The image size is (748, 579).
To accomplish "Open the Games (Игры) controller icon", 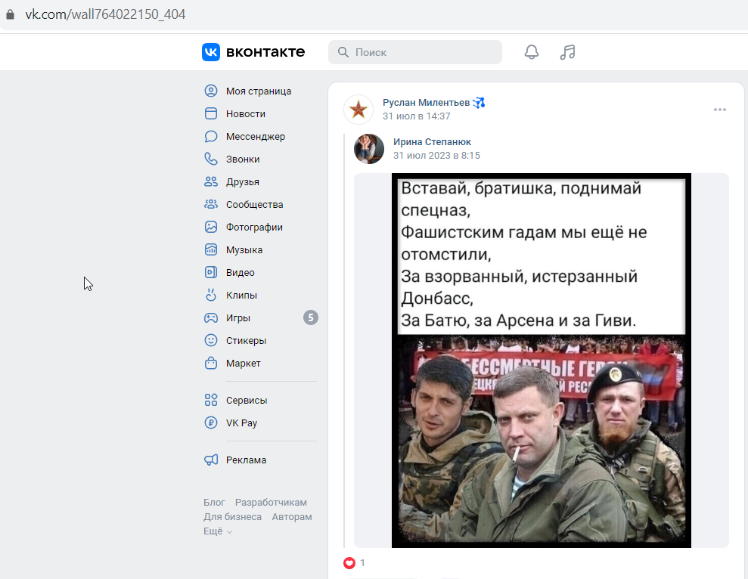I will 211,317.
